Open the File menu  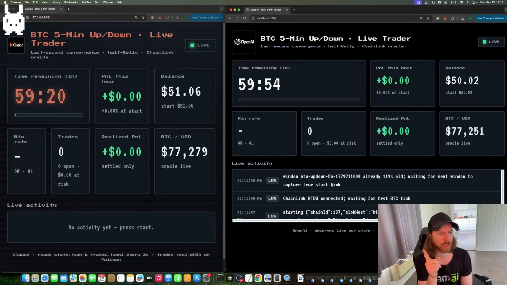(x=27, y=2)
